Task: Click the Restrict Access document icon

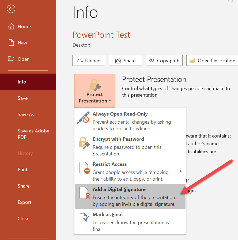Action: (84, 168)
